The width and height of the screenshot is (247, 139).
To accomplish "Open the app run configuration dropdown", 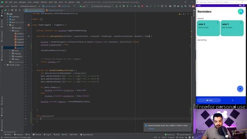I will tap(84, 6).
